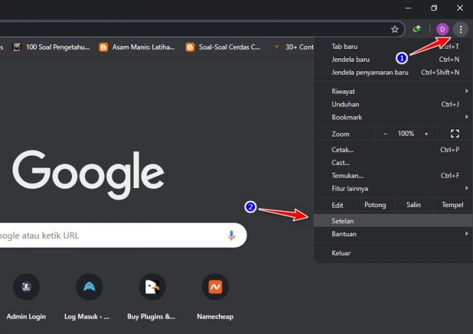Click the purple profile avatar icon
The image size is (473, 334).
click(442, 29)
